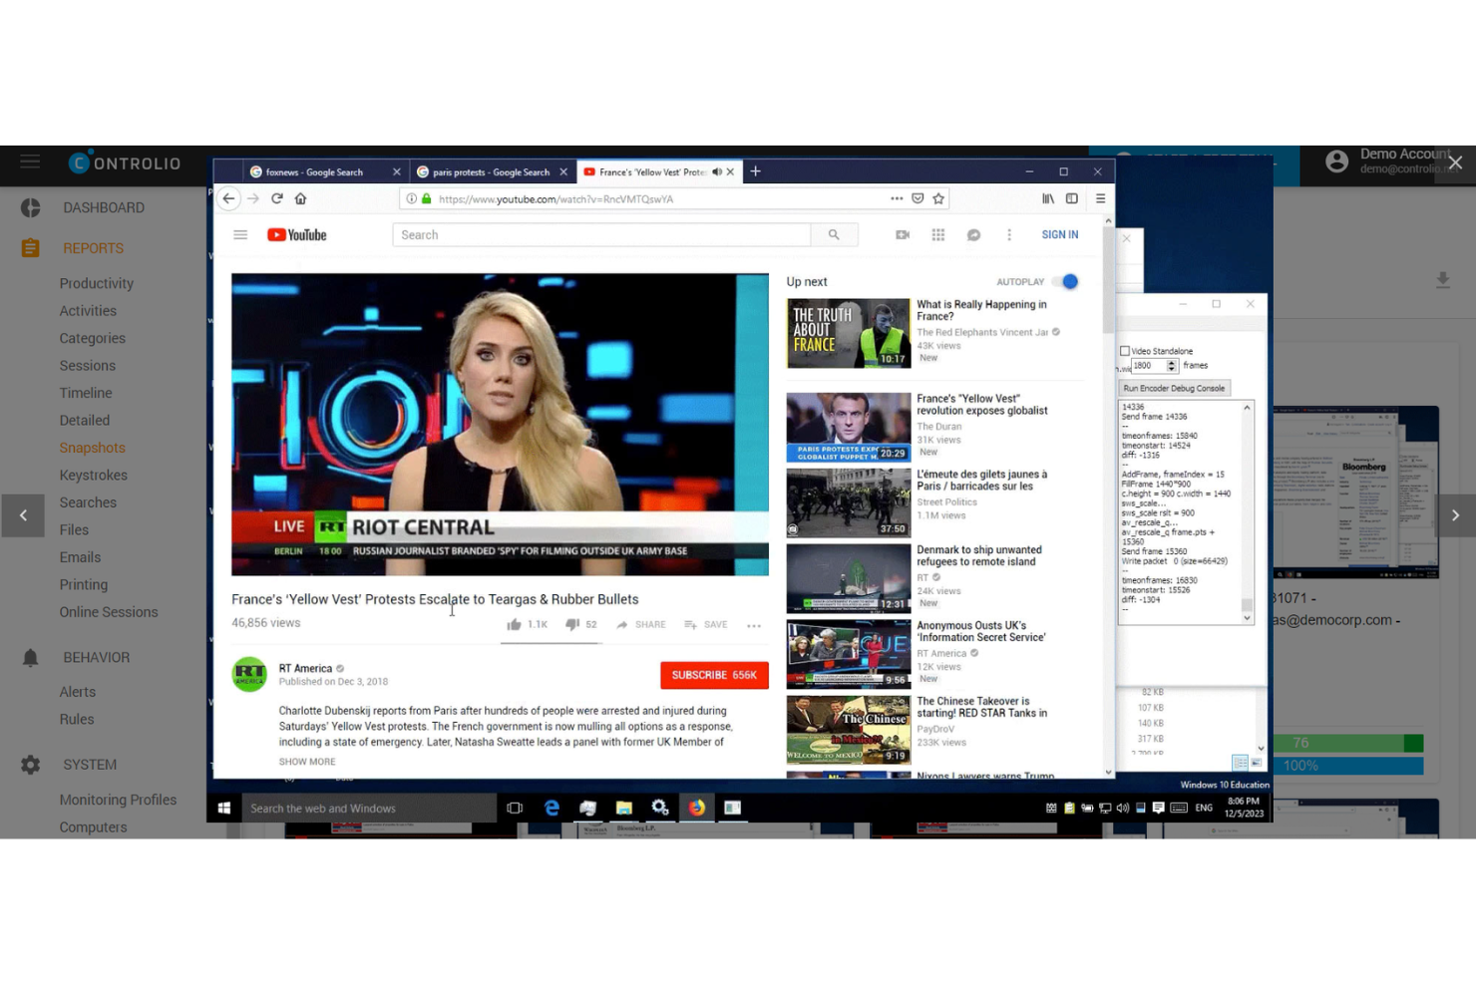Open video more actions ellipsis
Screen dimensions: 1476x984
click(x=754, y=625)
